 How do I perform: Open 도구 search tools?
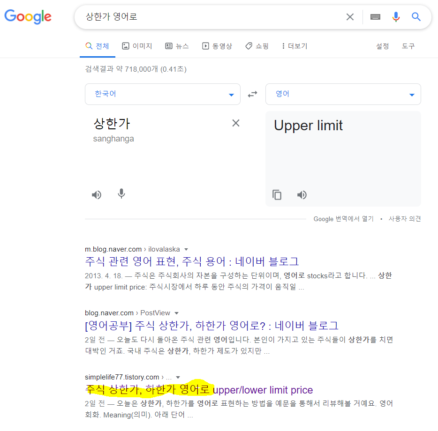[408, 46]
